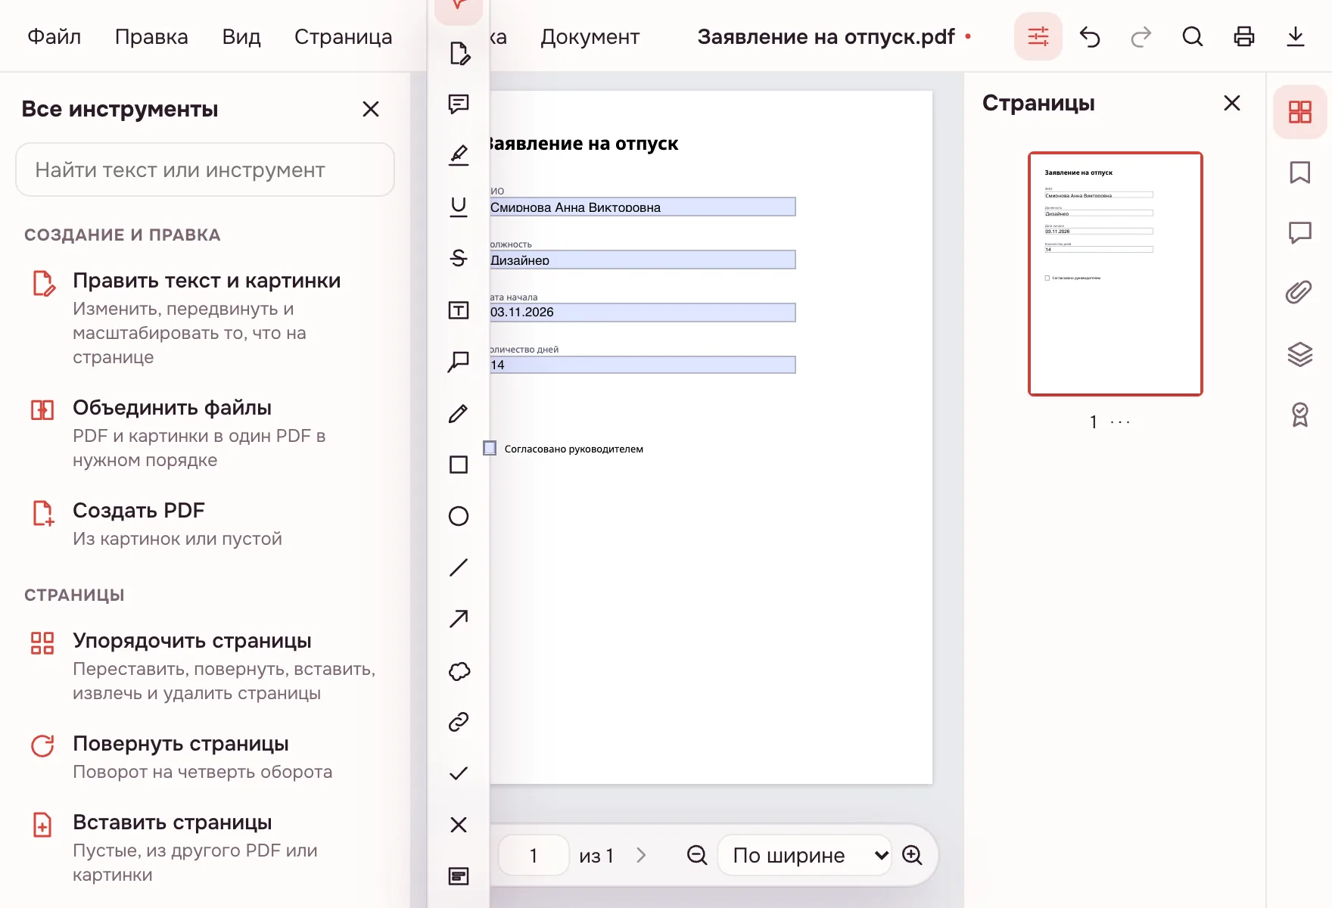1332x908 pixels.
Task: Redo the last undone action
Action: pyautogui.click(x=1141, y=36)
